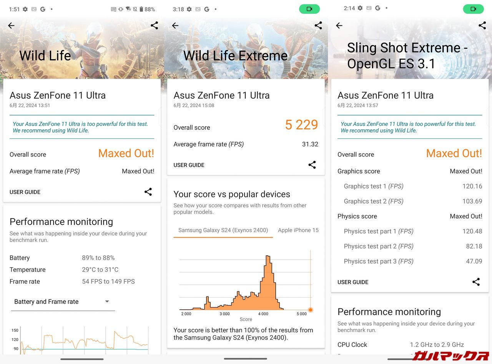Tap share icon in Wild Life header
The image size is (492, 364).
pos(154,26)
